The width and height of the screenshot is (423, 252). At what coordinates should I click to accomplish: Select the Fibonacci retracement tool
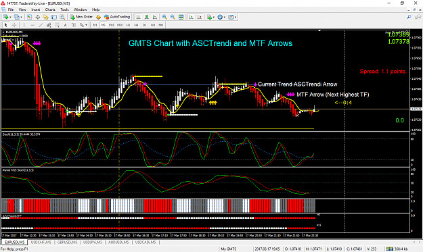pyautogui.click(x=57, y=25)
